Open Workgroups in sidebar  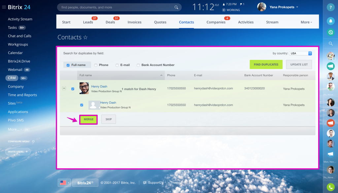[18, 44]
